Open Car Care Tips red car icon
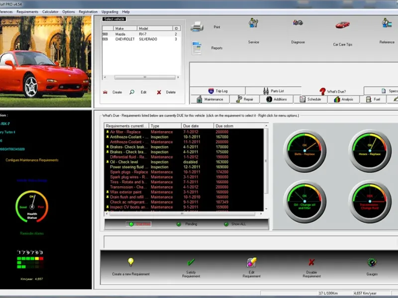The height and width of the screenshot is (298, 398). tap(342, 25)
